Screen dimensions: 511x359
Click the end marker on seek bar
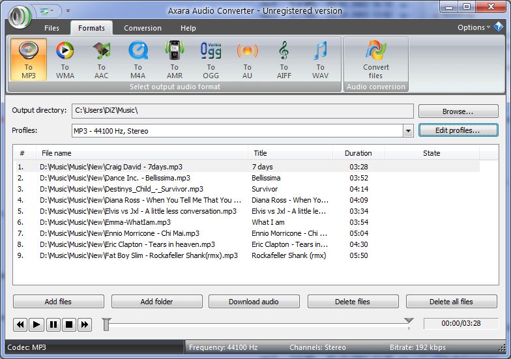click(409, 321)
